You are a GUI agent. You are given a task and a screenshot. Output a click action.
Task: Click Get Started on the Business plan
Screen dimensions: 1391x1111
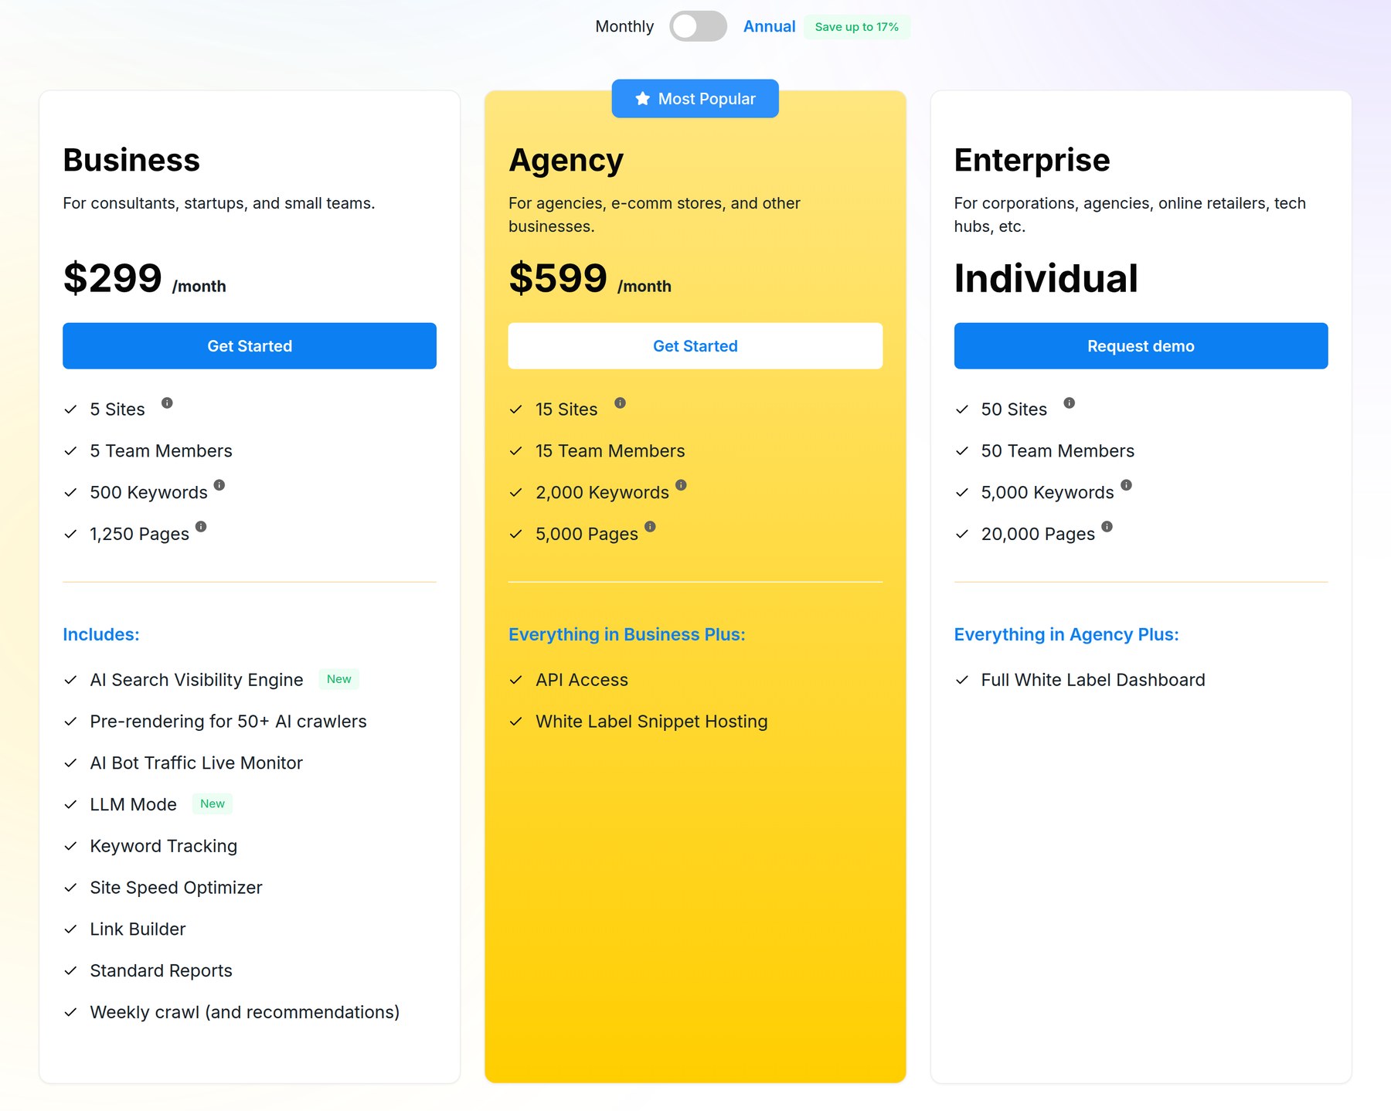click(250, 346)
